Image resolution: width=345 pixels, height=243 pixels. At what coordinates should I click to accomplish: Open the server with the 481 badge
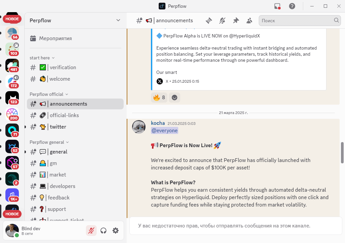tap(12, 65)
